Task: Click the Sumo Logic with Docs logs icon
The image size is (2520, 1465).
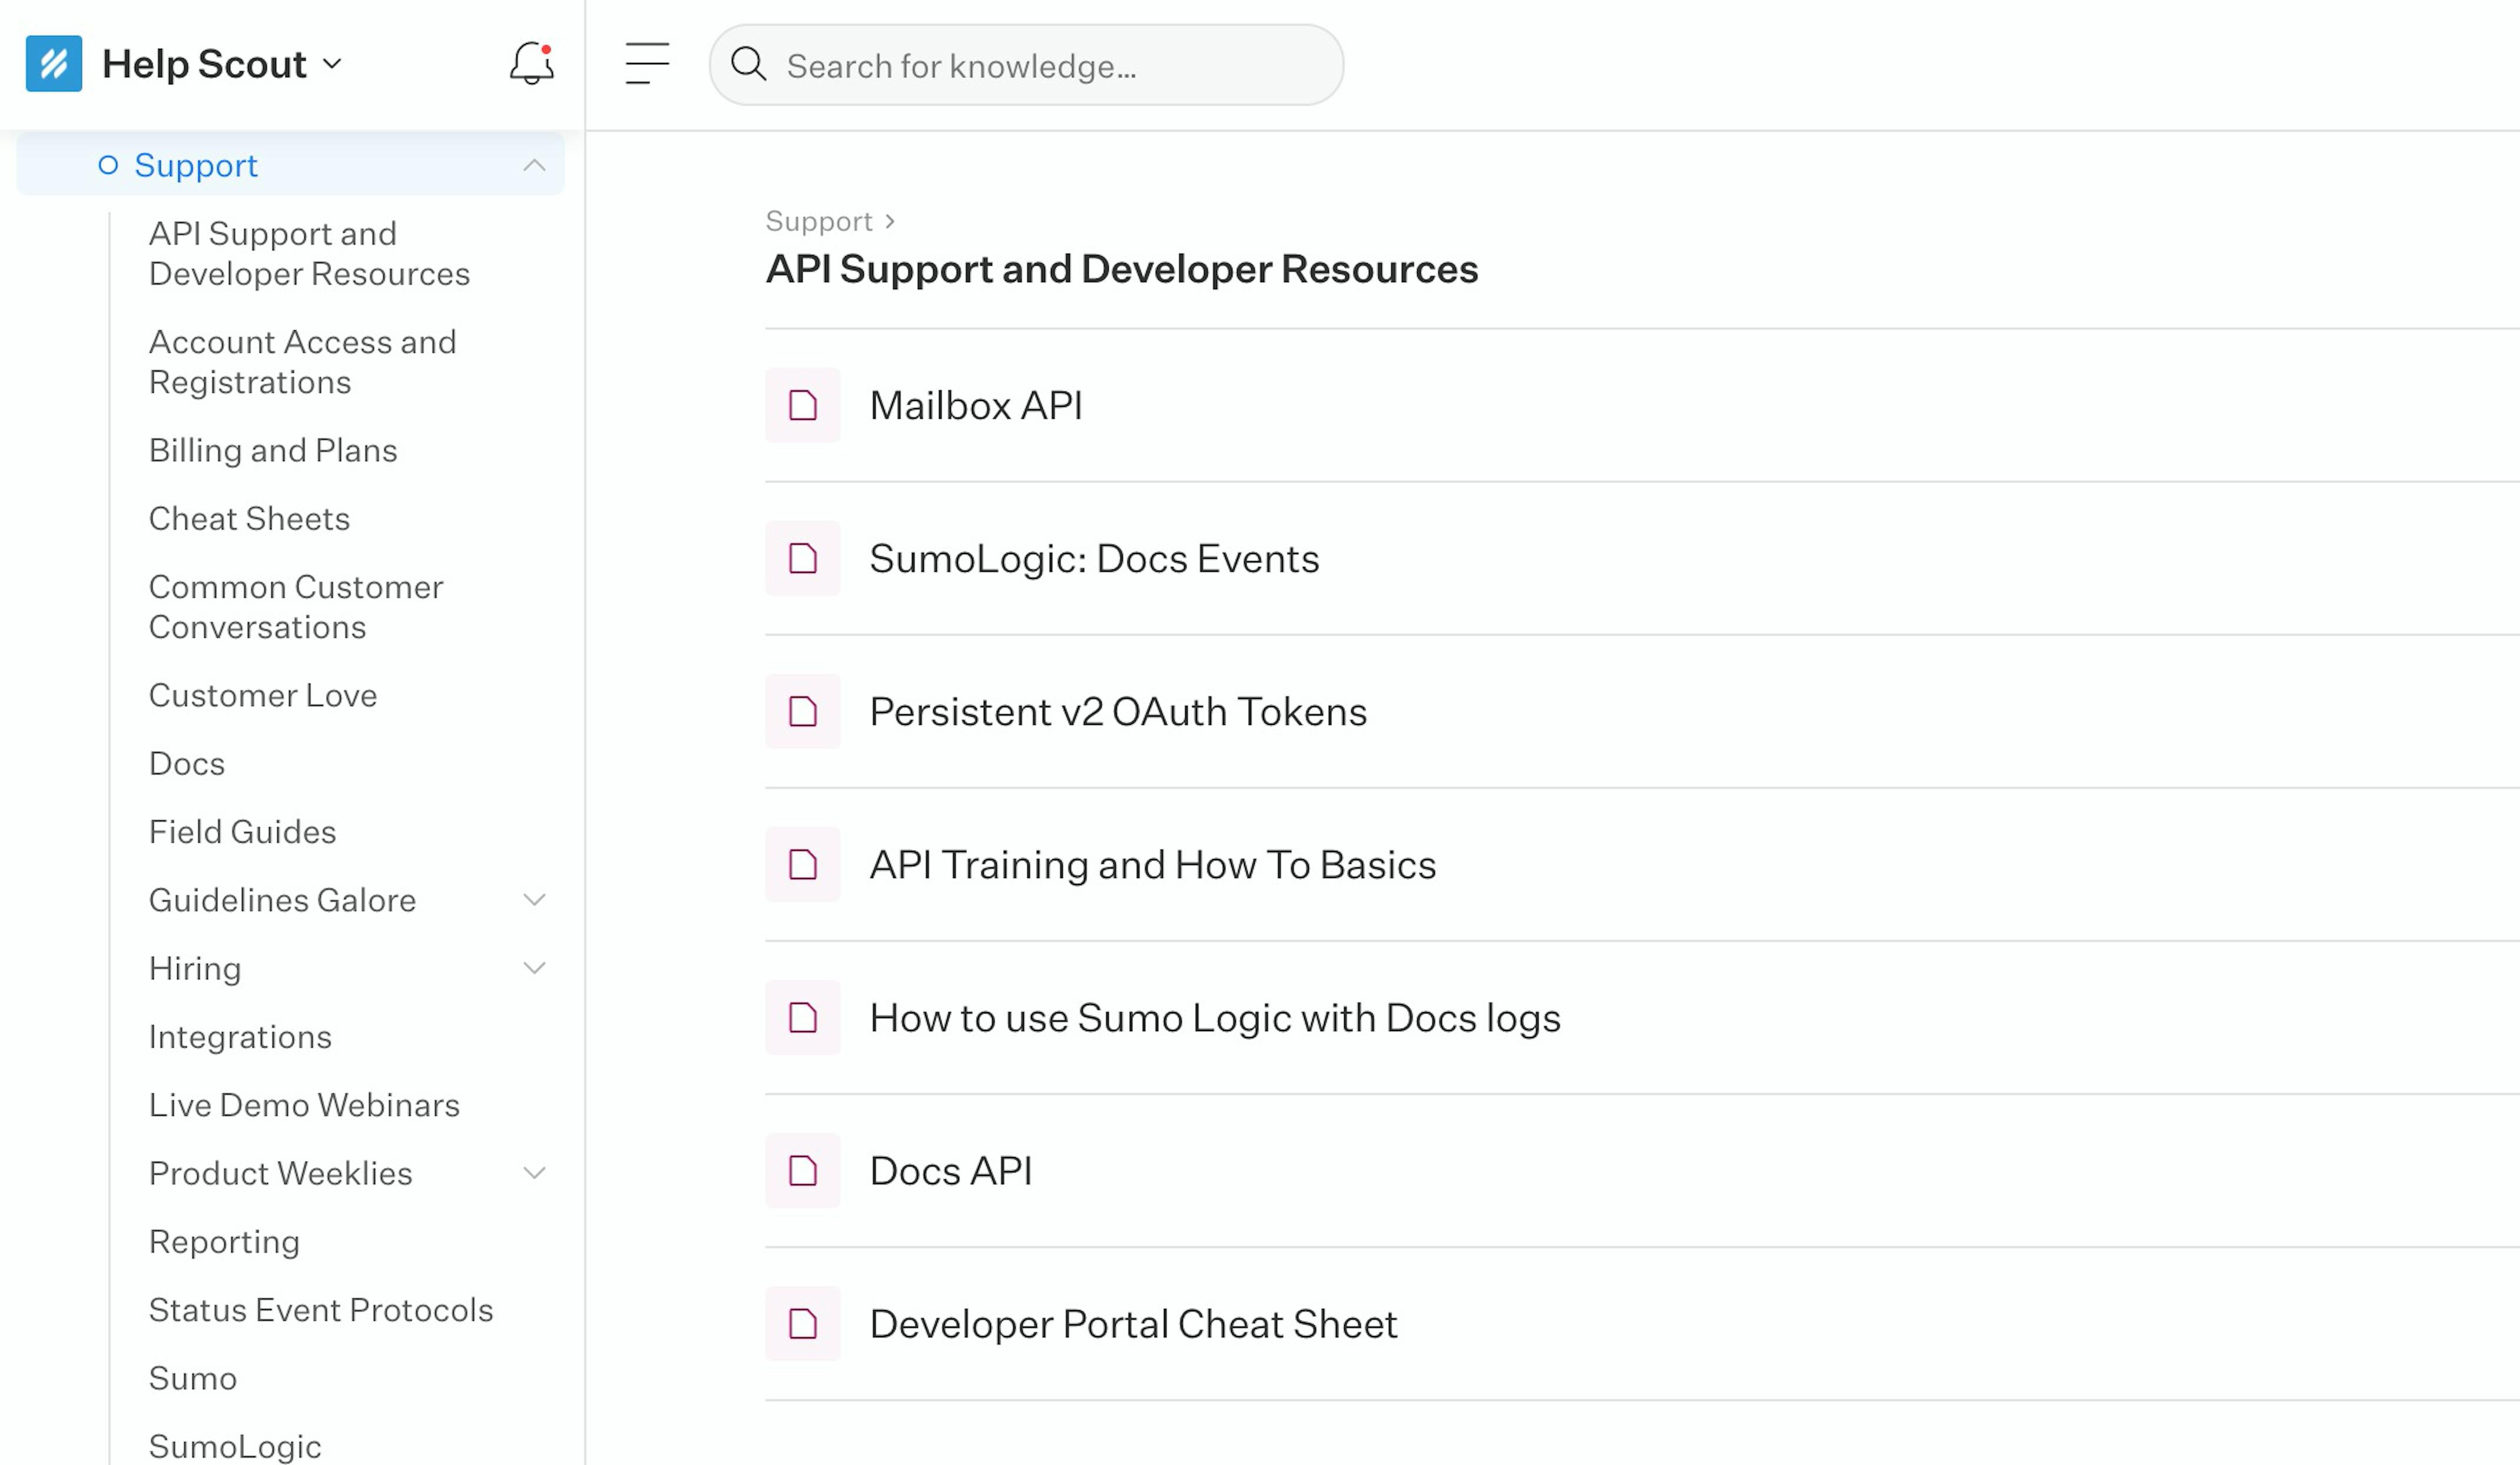Action: [x=803, y=1017]
